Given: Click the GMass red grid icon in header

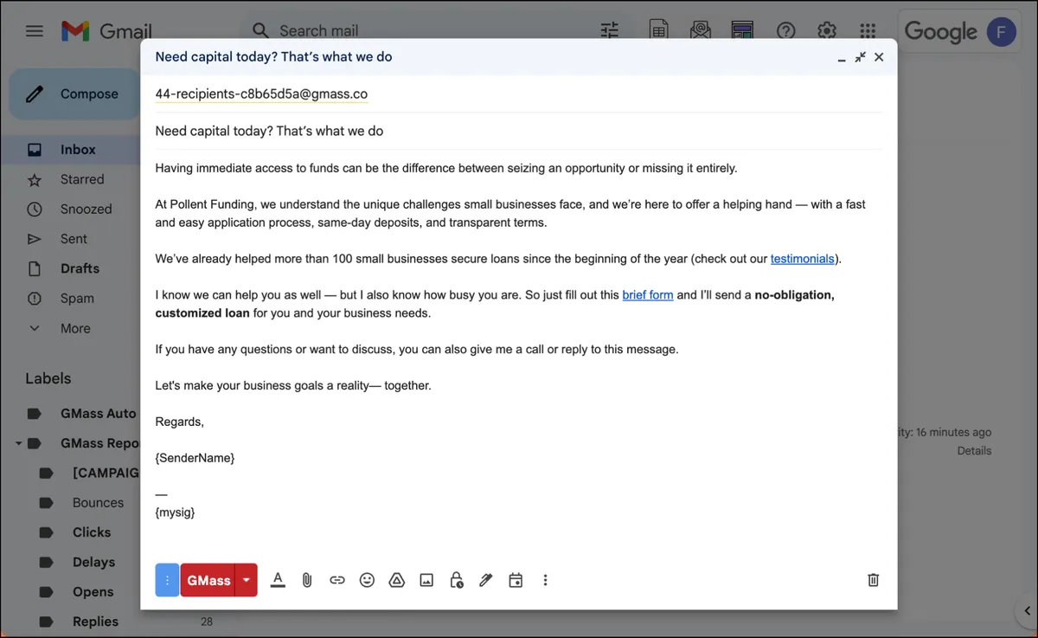Looking at the screenshot, I should 742,31.
